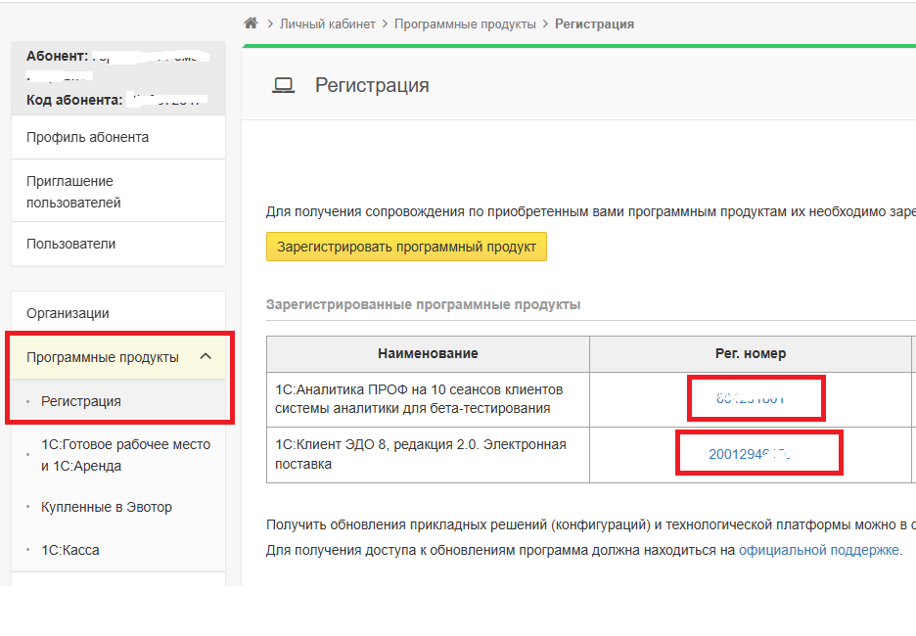916x636 pixels.
Task: Open reg number link for 1С:Аналитика ПРОФ
Action: pyautogui.click(x=751, y=398)
